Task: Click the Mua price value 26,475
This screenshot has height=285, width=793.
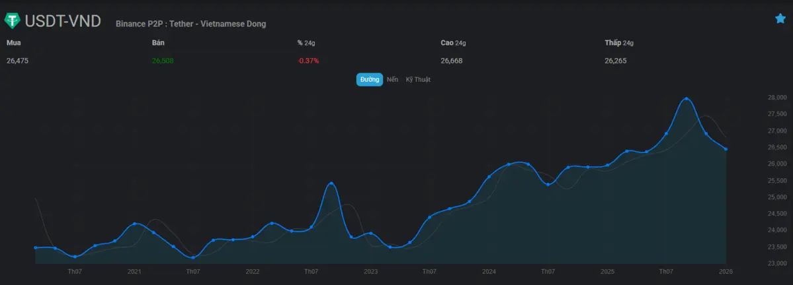Action: click(18, 61)
